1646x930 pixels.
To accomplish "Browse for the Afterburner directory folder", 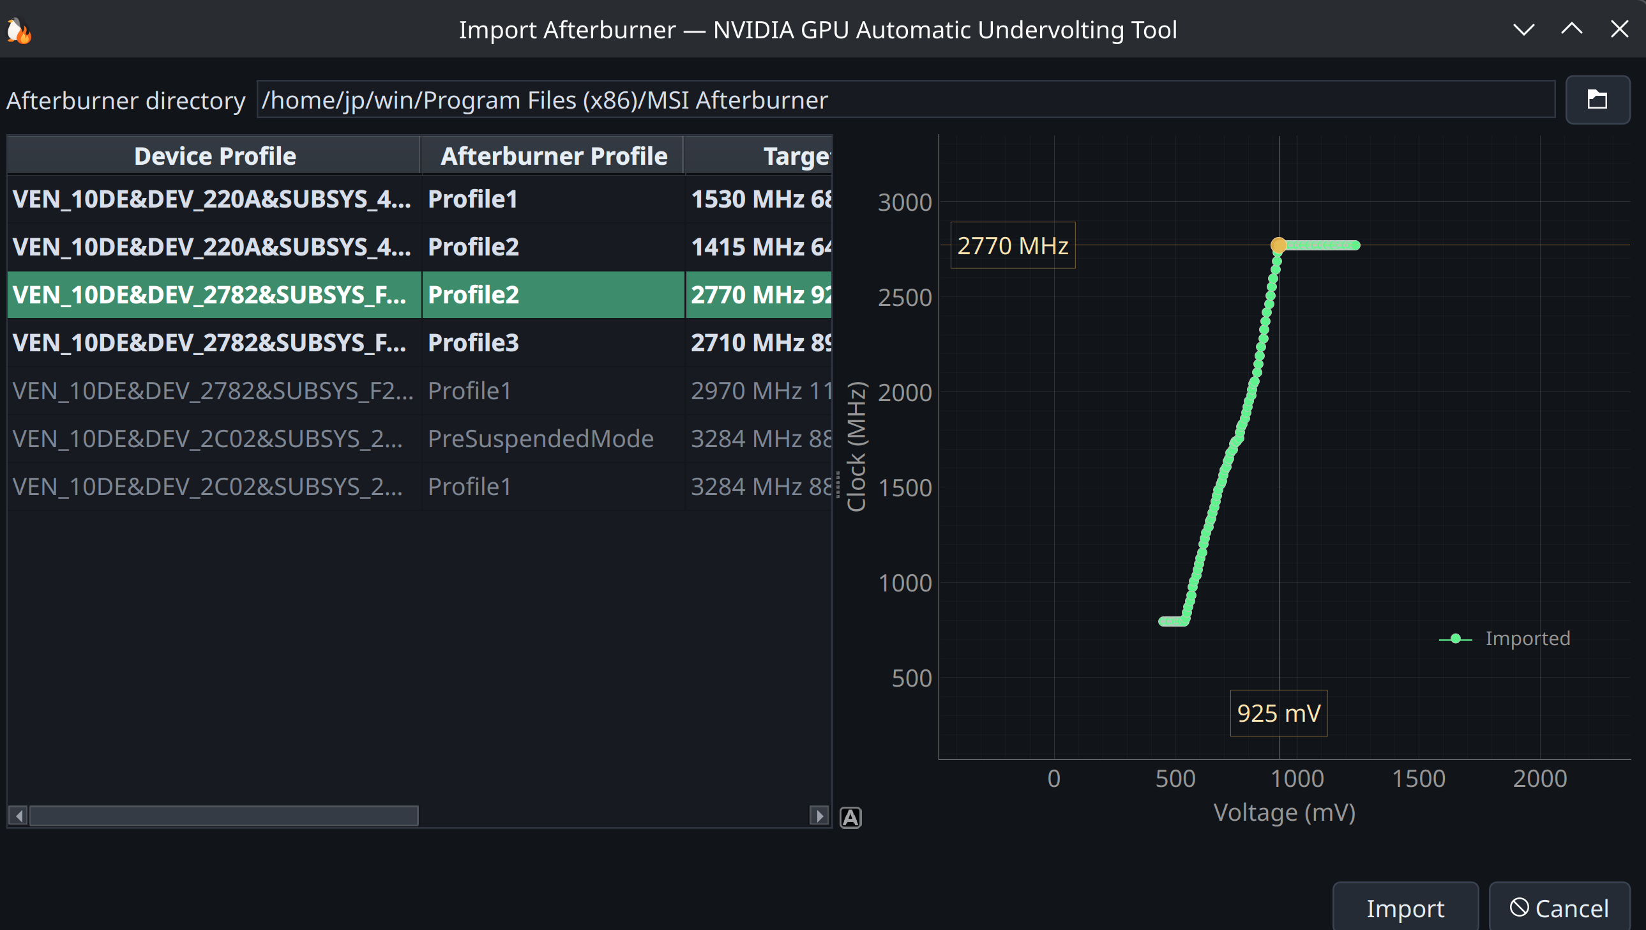I will point(1597,100).
